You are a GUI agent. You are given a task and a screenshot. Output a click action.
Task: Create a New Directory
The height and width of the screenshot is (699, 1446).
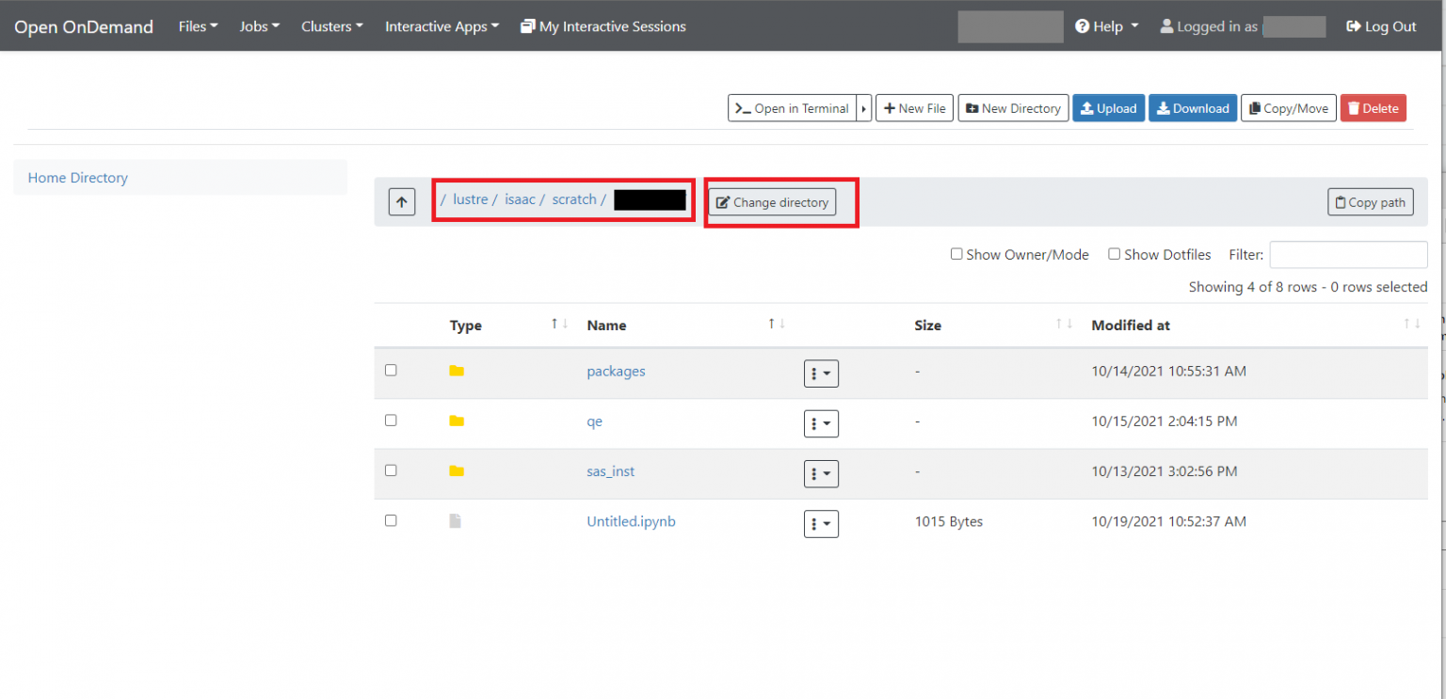click(1013, 107)
